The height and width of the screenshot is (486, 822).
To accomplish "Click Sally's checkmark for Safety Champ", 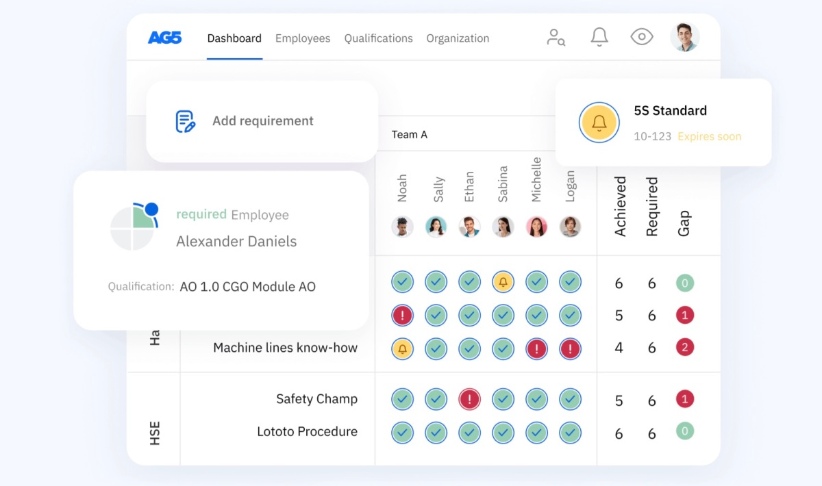I will [436, 399].
